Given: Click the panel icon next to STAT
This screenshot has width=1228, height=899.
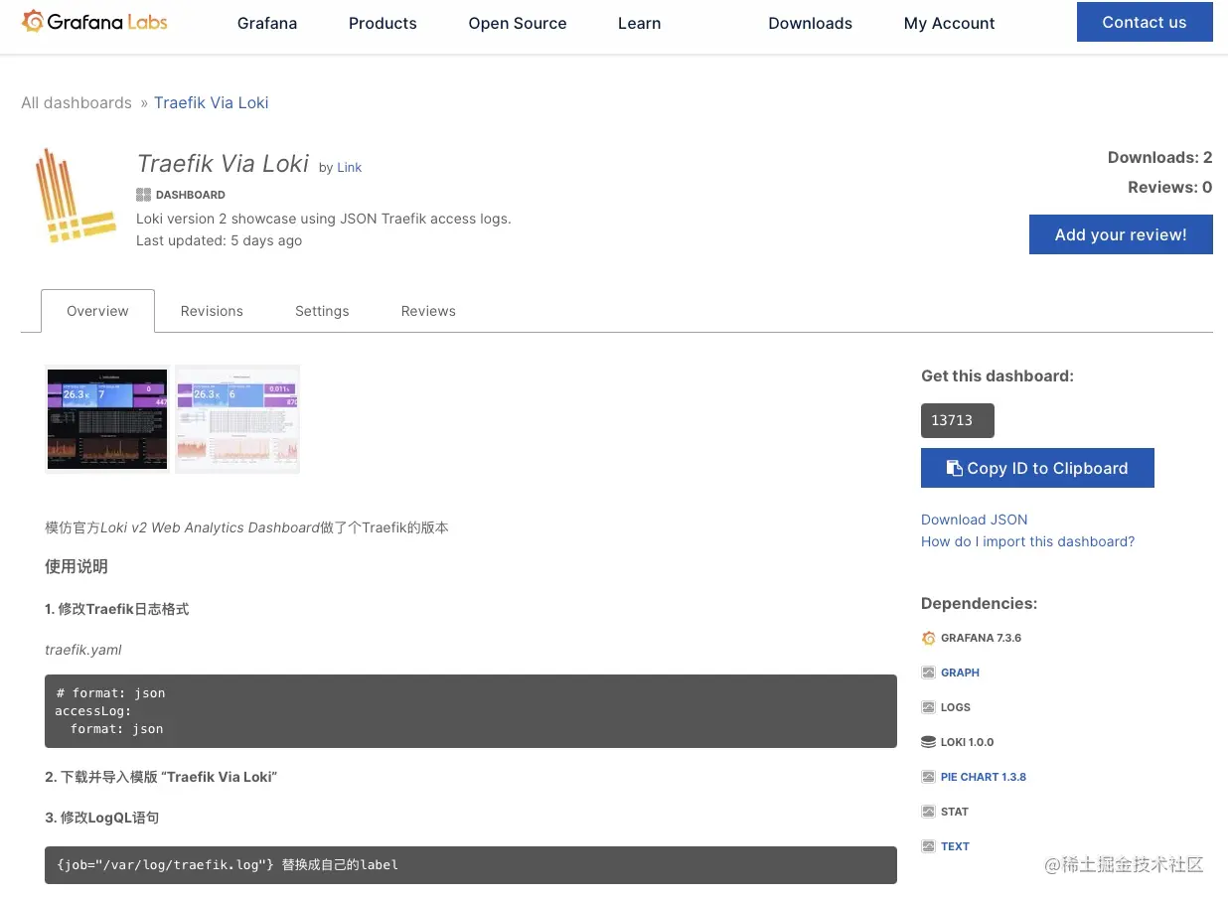Looking at the screenshot, I should [928, 812].
